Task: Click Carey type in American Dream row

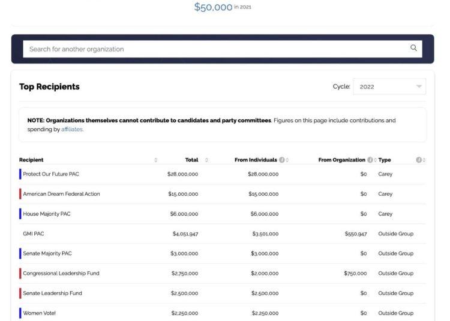Action: point(385,194)
